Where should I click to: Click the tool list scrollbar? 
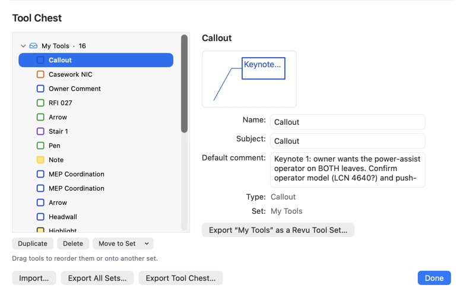point(184,84)
